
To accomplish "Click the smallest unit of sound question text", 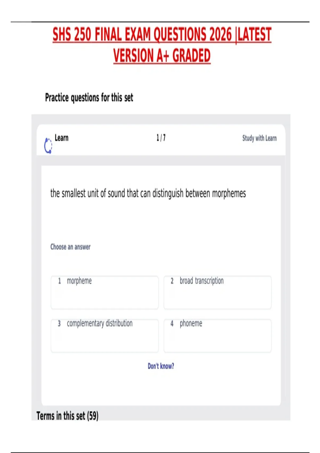I will [x=148, y=193].
